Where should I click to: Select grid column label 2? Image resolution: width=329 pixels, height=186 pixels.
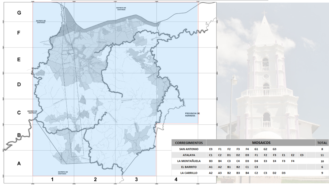(x=95, y=179)
